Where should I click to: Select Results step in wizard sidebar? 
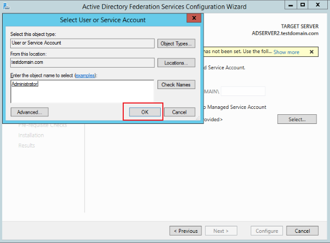tap(27, 145)
